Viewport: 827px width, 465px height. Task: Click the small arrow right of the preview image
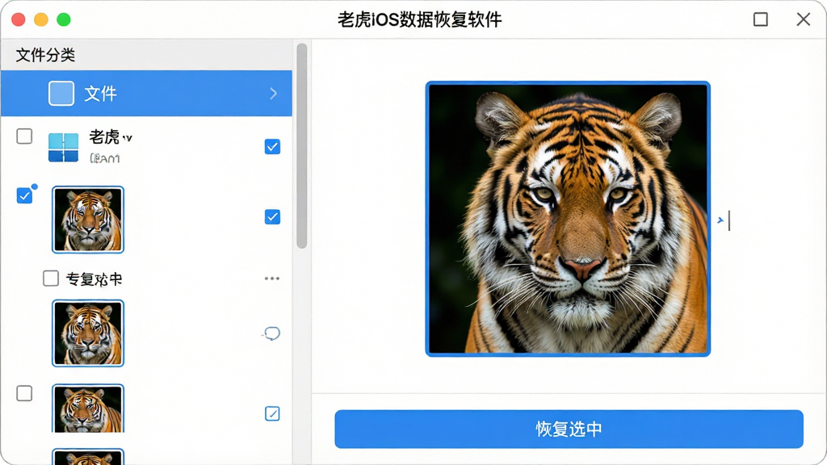tap(720, 220)
